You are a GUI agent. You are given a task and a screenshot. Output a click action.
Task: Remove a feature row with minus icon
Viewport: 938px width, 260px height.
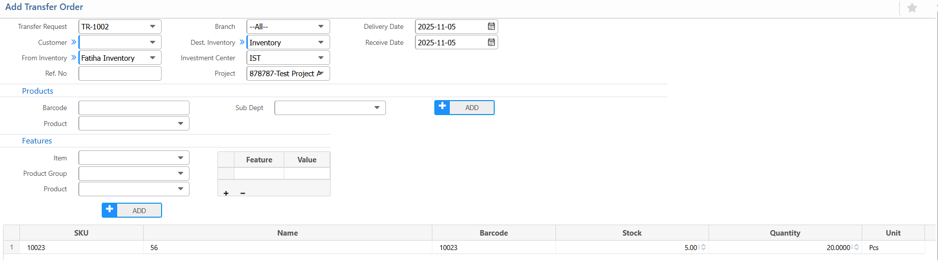point(243,193)
